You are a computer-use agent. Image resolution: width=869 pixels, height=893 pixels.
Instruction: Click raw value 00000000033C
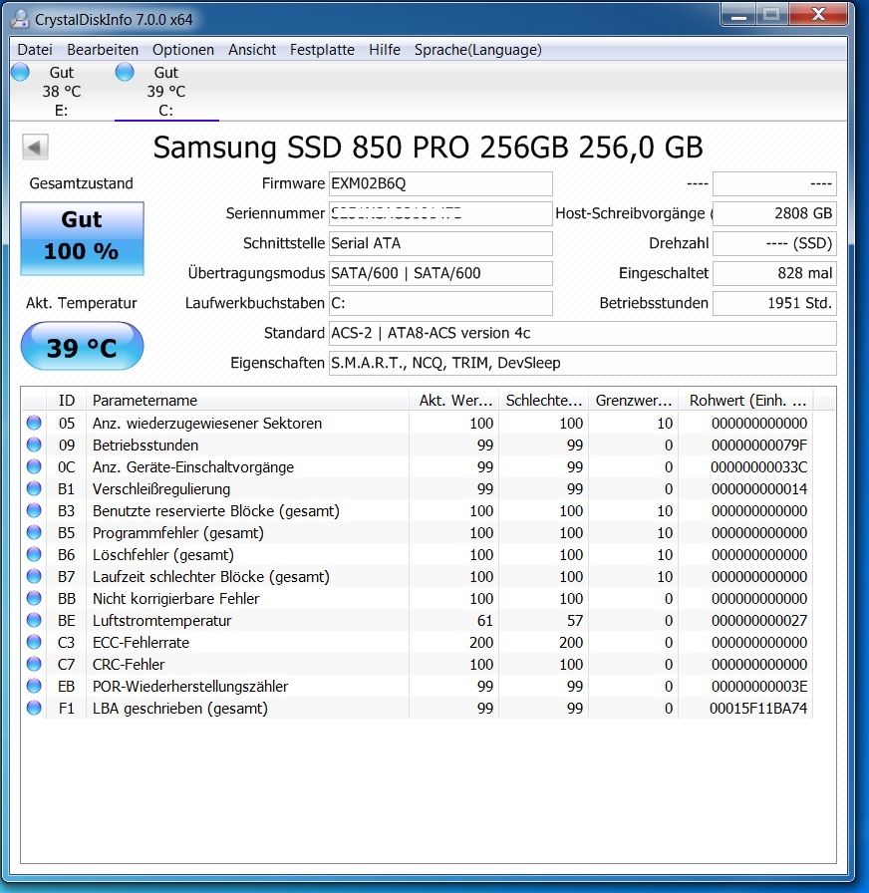point(759,467)
